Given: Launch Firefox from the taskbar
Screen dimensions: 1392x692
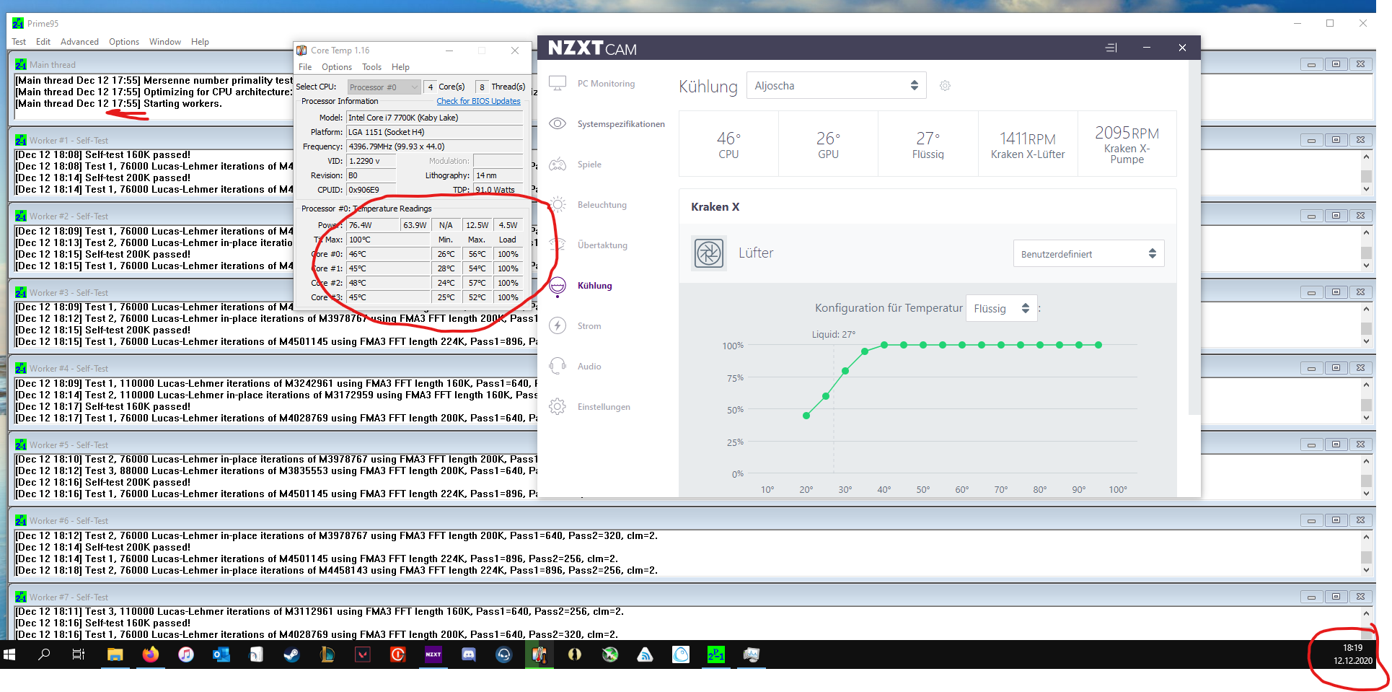Looking at the screenshot, I should pyautogui.click(x=150, y=654).
